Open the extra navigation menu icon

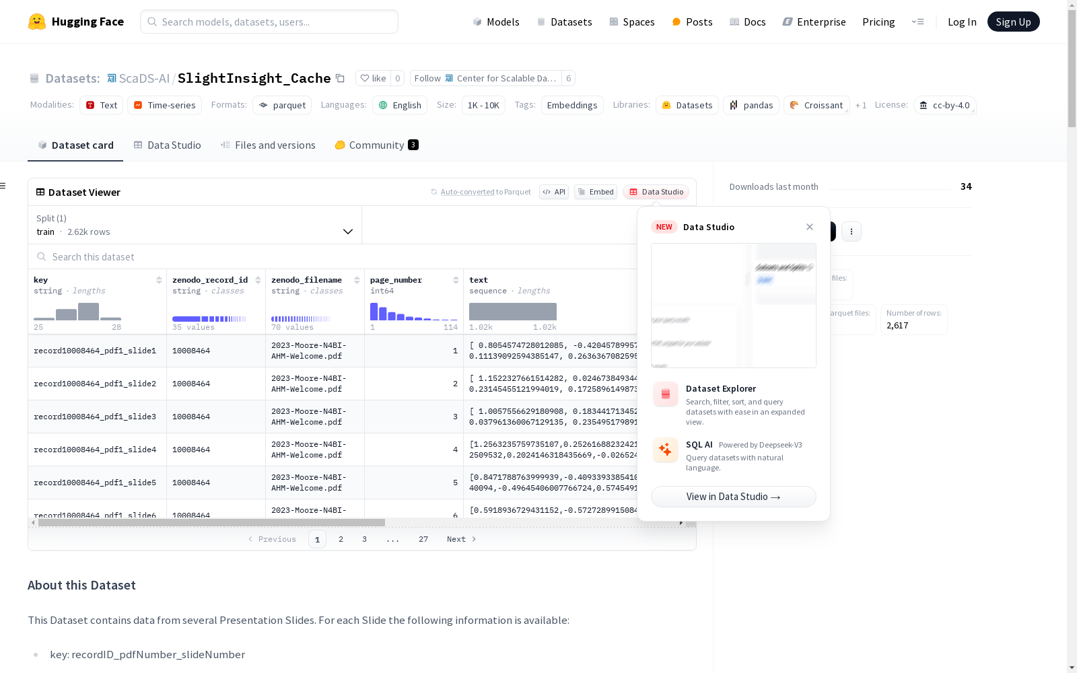[x=917, y=22]
